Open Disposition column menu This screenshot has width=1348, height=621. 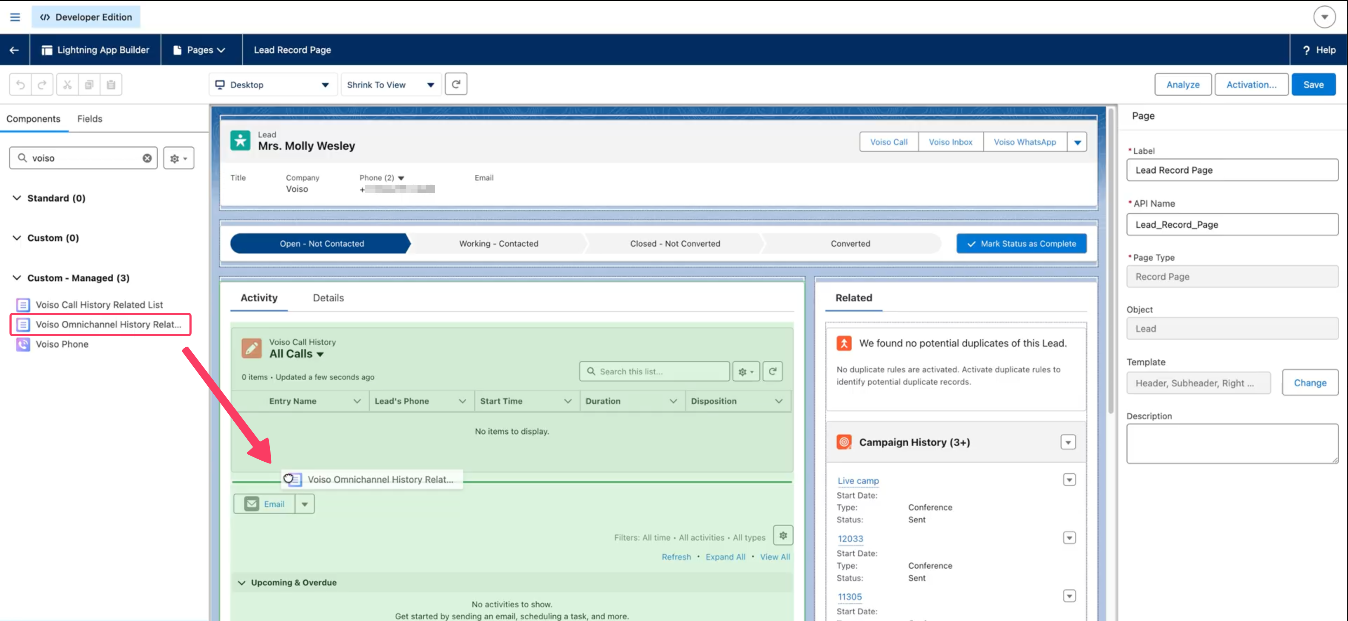point(779,401)
